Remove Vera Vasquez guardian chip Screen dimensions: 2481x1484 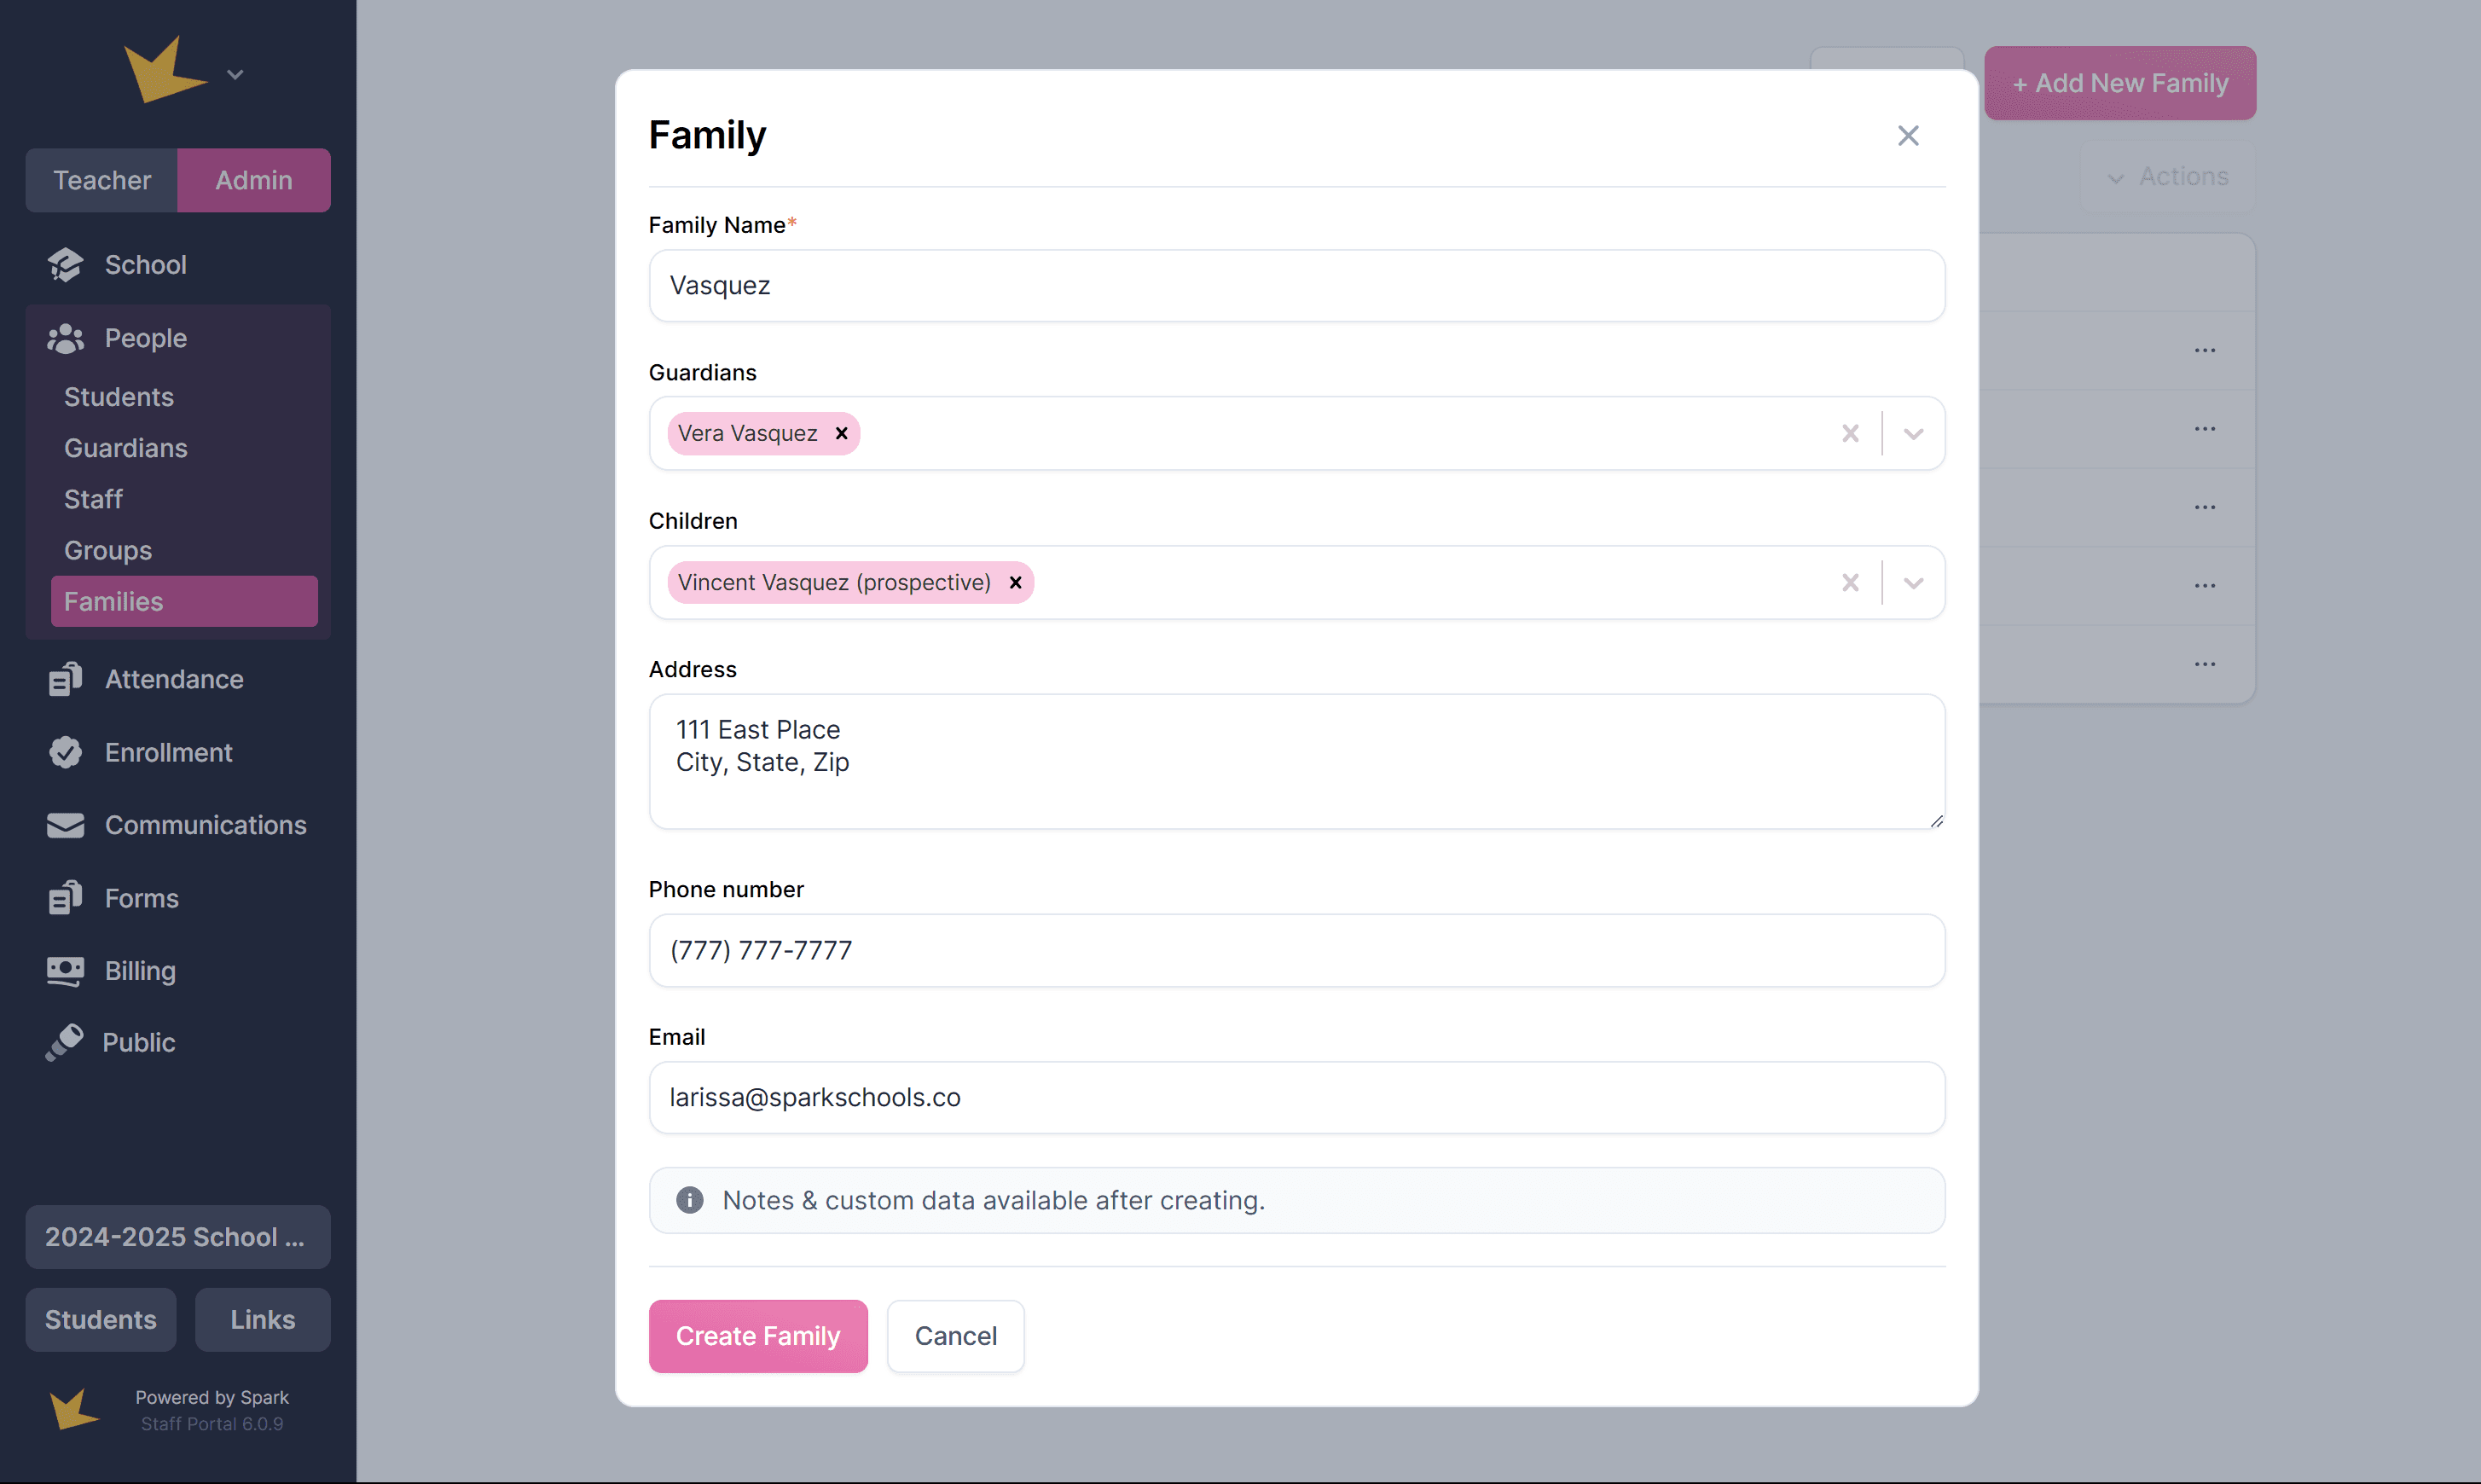click(x=841, y=434)
